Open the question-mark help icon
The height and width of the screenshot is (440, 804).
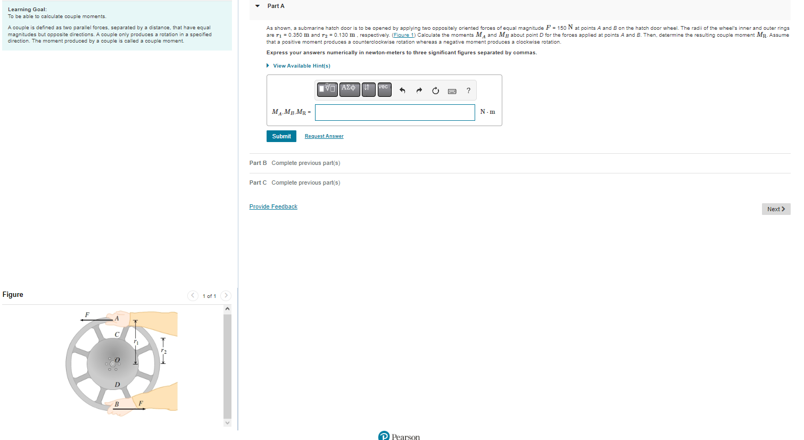coord(468,90)
